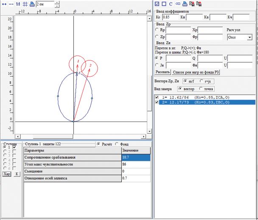
Task: Select the 'Расчёт' radio button
Action: tap(98, 144)
